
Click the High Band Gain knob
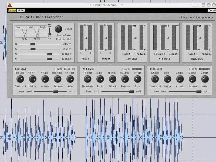(205, 79)
